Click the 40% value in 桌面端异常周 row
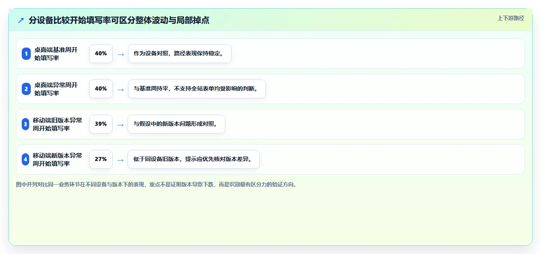 click(101, 89)
